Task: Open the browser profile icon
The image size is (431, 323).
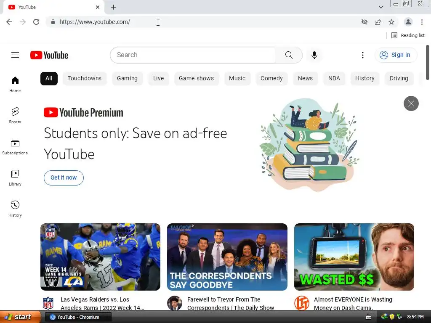Action: (x=408, y=22)
